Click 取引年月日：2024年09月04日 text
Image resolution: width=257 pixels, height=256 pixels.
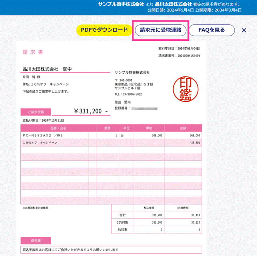(179, 48)
